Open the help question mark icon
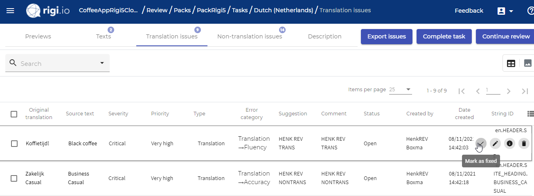534x196 pixels. coord(530,11)
